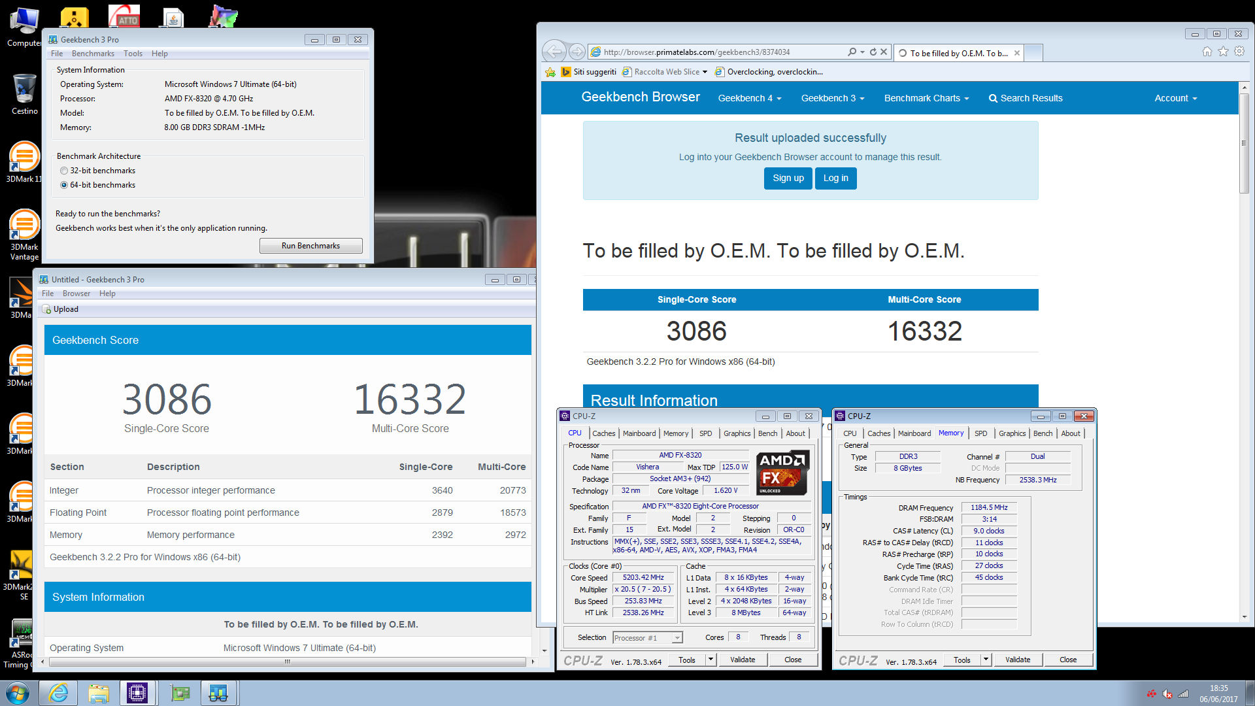Click the Windows Start orb
1255x706 pixels.
point(18,693)
